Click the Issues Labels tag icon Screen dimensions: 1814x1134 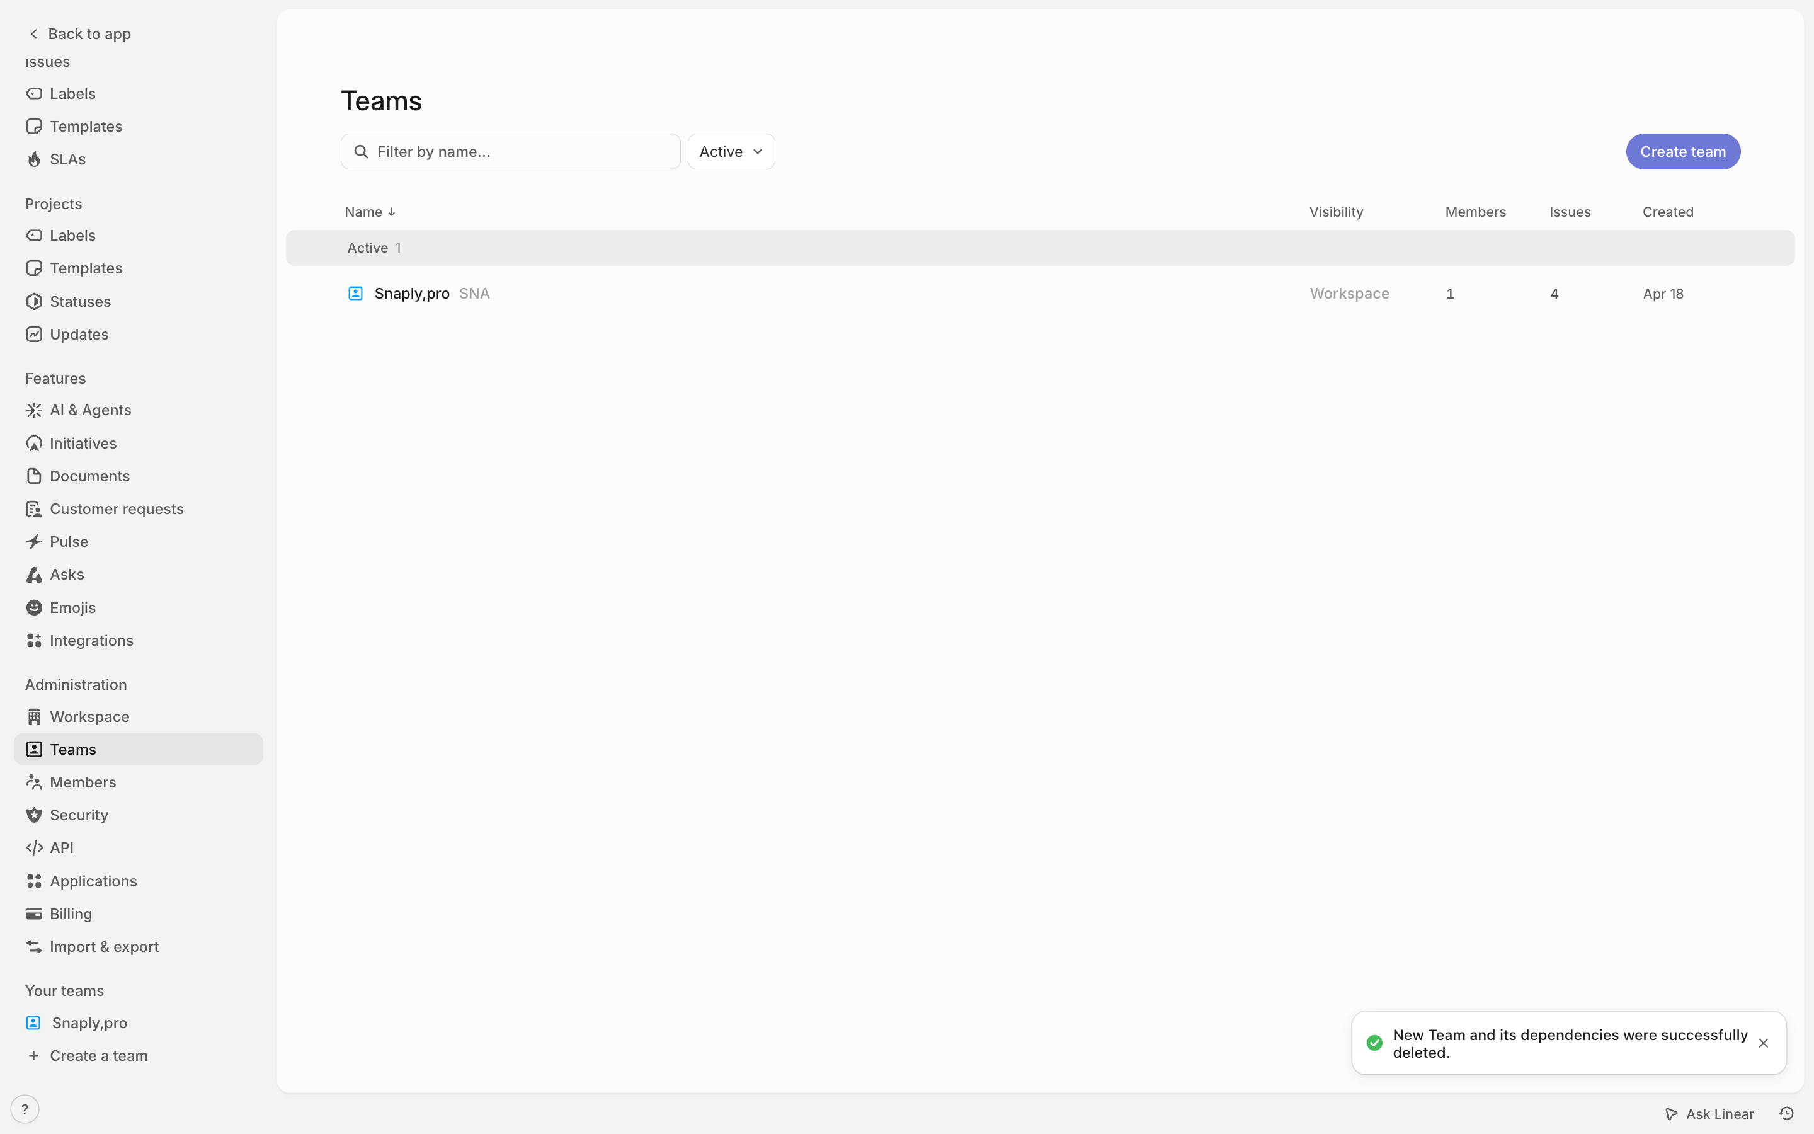coord(34,94)
